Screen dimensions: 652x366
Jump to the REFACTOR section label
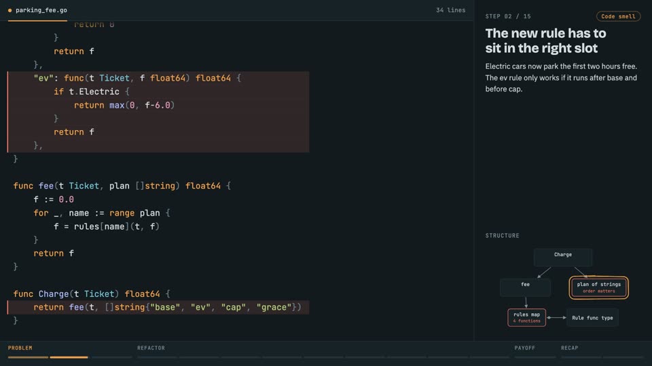point(151,348)
